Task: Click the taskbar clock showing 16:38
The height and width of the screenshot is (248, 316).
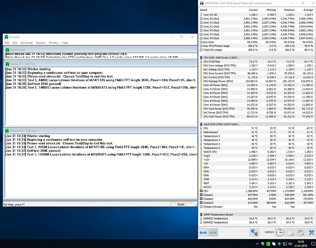Action: pos(301,244)
